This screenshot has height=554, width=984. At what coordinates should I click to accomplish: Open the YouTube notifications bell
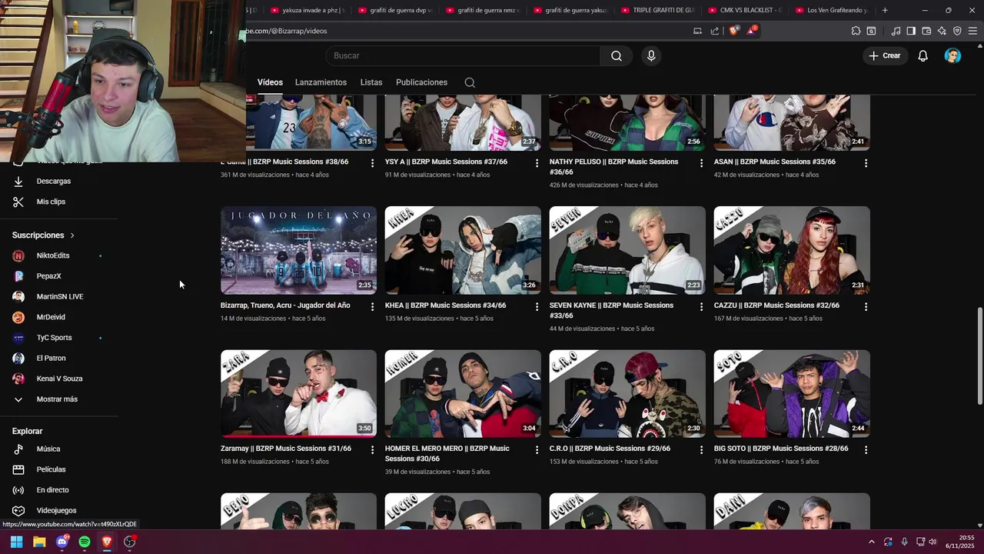click(x=923, y=55)
